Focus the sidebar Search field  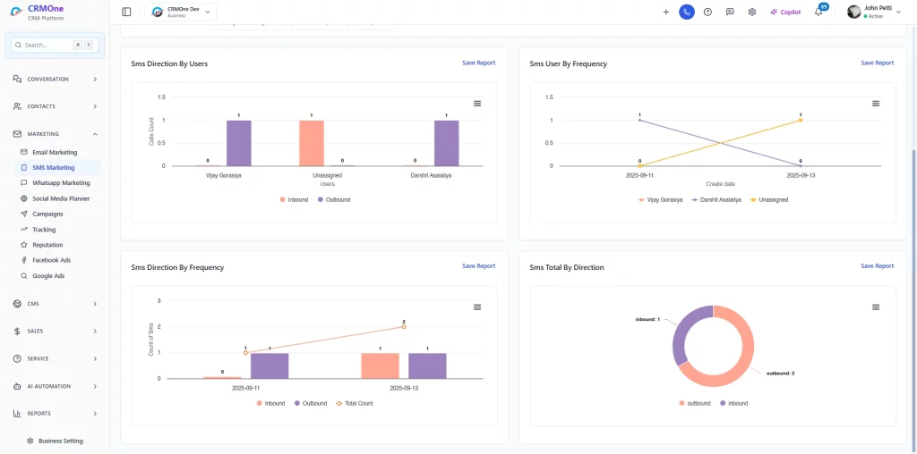point(55,45)
